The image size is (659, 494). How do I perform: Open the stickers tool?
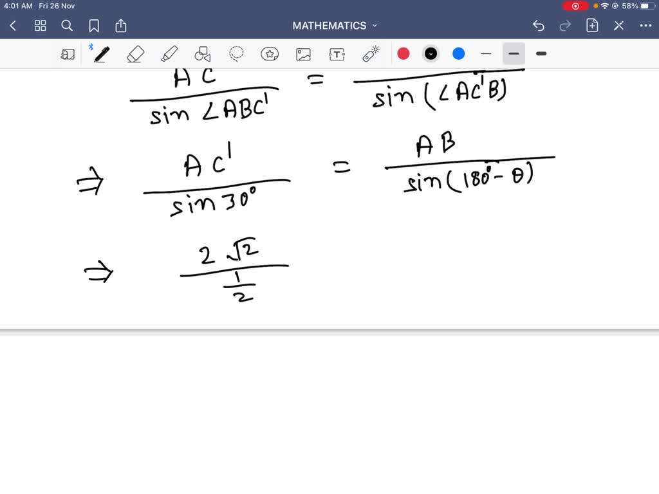[x=270, y=54]
